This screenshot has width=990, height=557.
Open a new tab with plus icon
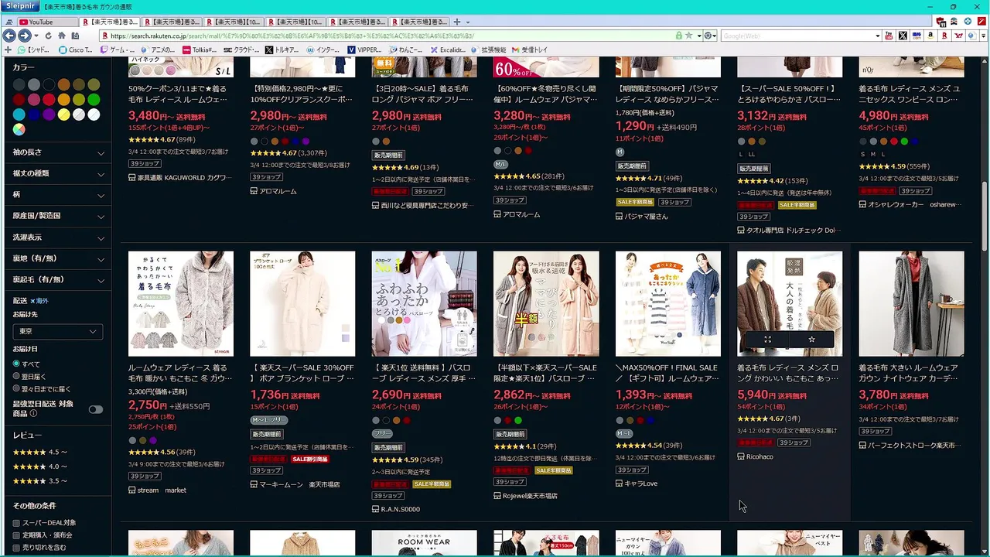tap(457, 22)
